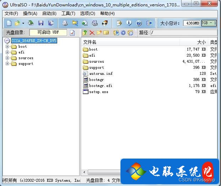This screenshot has height=186, width=221.
Task: Click the yellow folder with monitor icon
Action: pos(75,23)
